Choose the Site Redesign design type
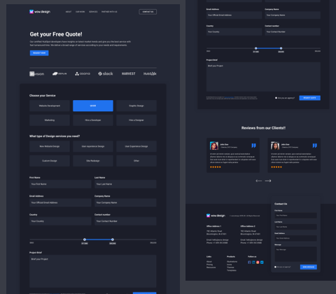The width and height of the screenshot is (336, 294). (93, 161)
